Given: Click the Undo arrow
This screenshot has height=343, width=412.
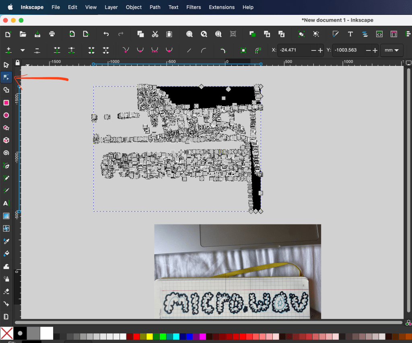Looking at the screenshot, I should [x=106, y=34].
